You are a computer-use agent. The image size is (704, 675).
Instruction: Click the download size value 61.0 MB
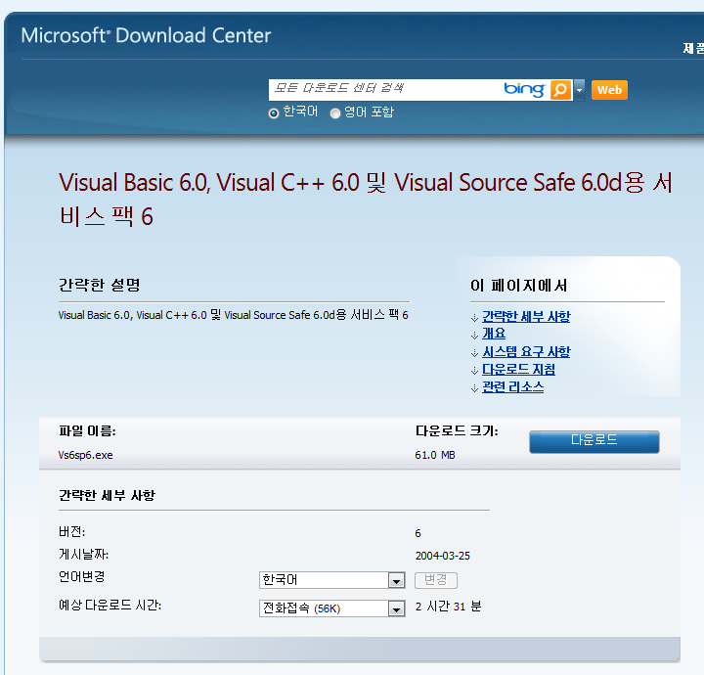tap(435, 456)
